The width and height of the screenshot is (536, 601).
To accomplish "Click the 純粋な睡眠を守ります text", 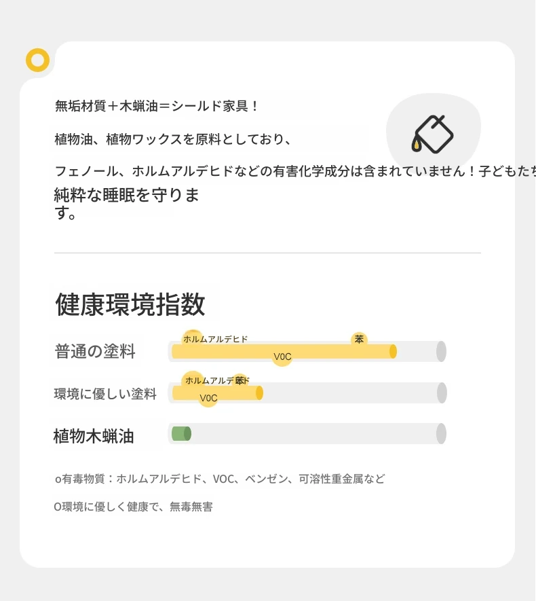I will [x=127, y=204].
